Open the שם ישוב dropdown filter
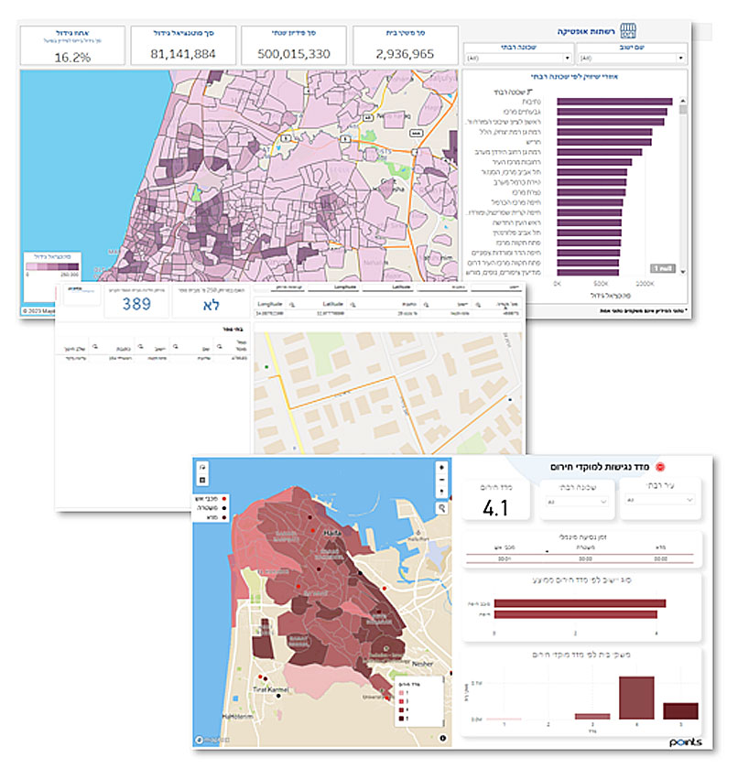Viewport: 738px width, 769px height. (635, 57)
